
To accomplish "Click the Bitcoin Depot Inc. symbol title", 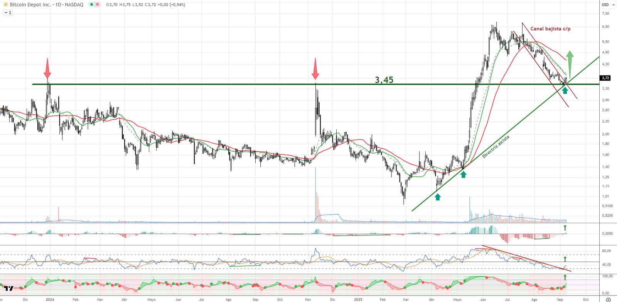I will (x=30, y=5).
